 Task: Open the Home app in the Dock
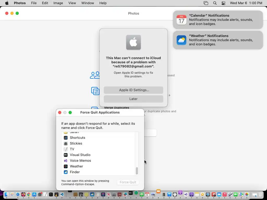point(202,194)
